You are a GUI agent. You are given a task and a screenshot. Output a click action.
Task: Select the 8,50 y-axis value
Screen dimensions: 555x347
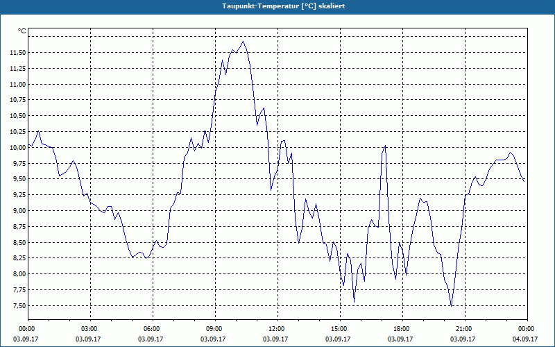click(19, 242)
